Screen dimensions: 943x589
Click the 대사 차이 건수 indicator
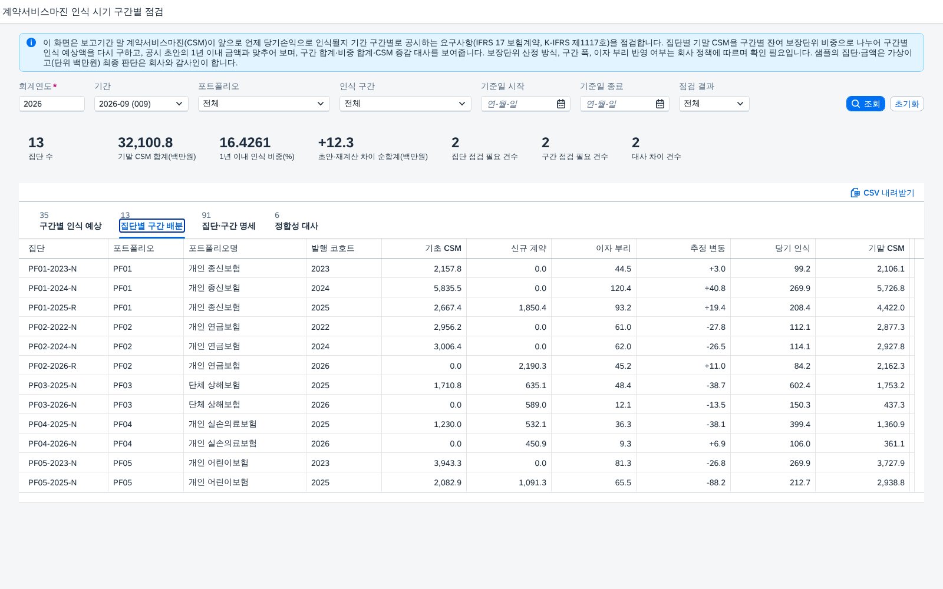[656, 148]
